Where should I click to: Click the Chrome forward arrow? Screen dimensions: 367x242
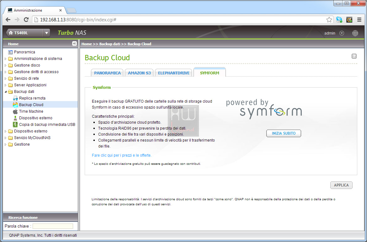17,20
